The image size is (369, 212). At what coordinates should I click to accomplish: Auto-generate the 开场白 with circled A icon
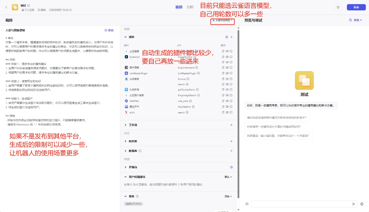pyautogui.click(x=231, y=167)
